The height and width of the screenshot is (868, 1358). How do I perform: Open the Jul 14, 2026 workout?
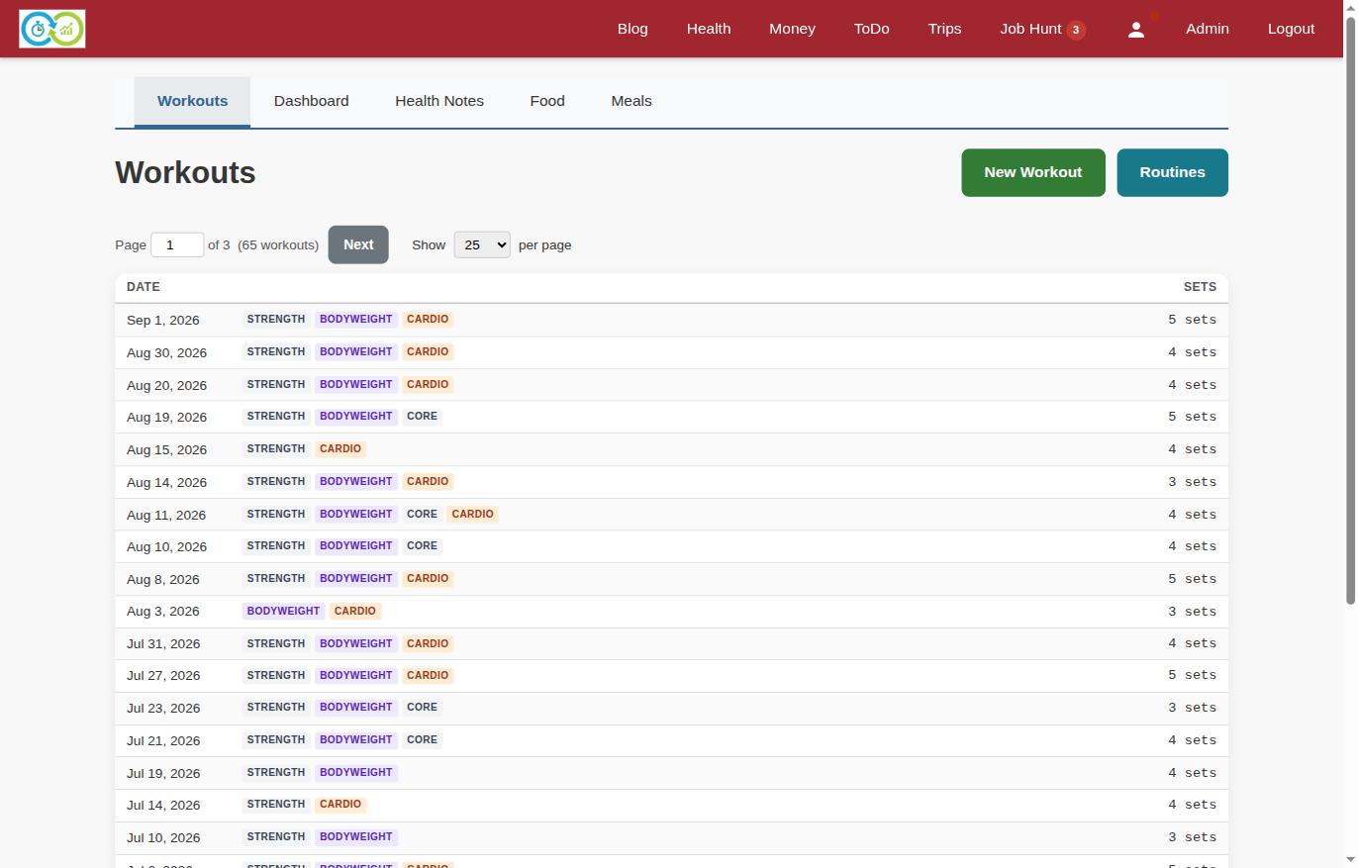[671, 805]
